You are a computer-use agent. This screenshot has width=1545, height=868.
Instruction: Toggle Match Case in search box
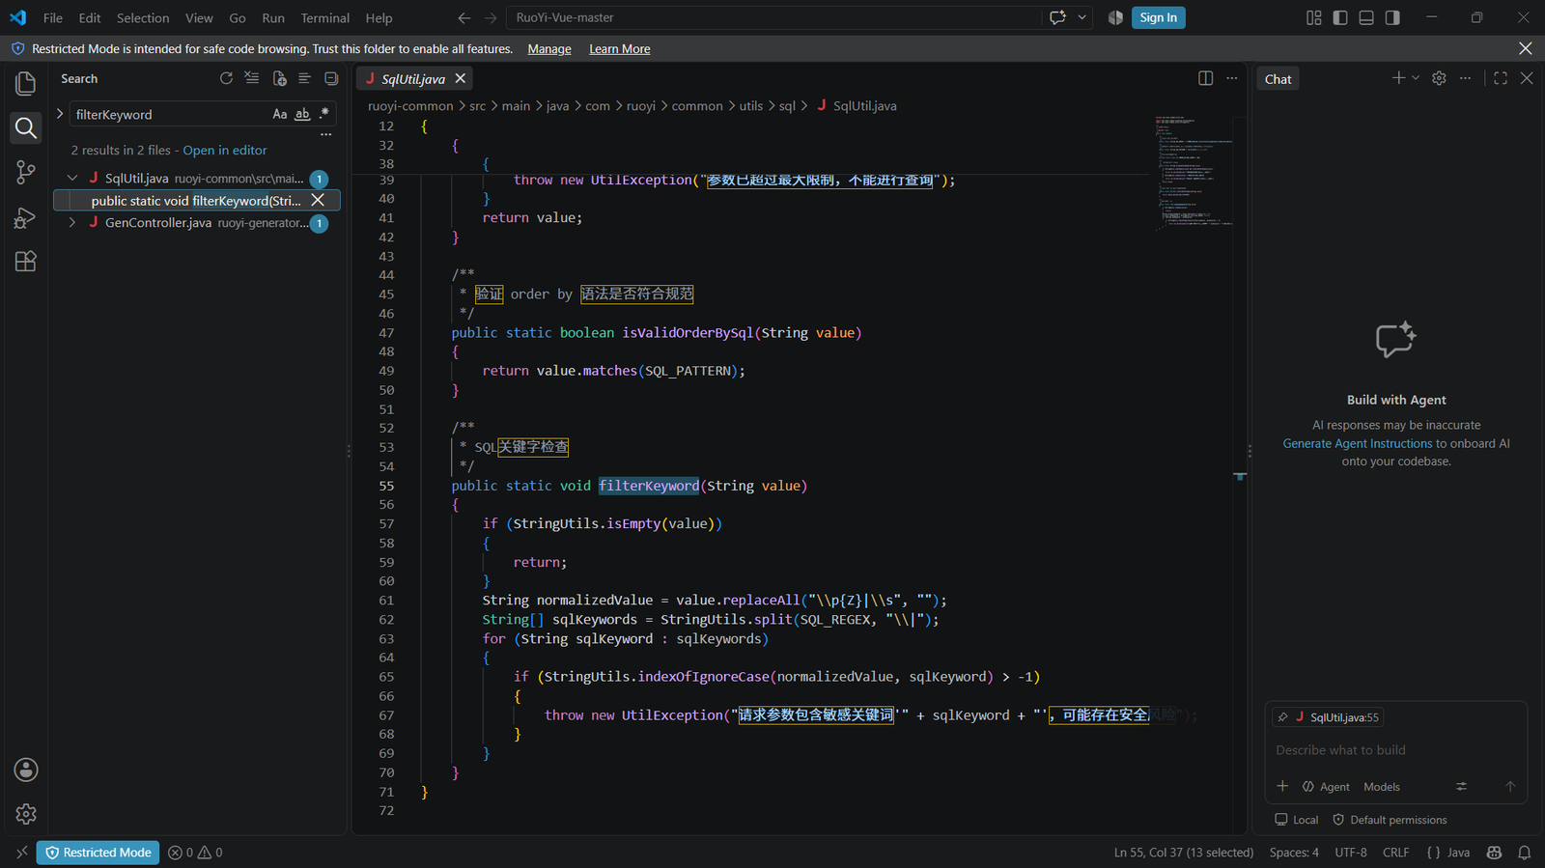click(x=280, y=114)
